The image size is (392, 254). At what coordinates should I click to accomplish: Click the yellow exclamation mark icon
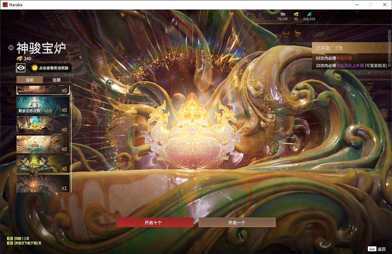pyautogui.click(x=35, y=68)
